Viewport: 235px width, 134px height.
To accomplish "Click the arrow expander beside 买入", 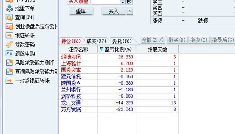I will point(130,11).
